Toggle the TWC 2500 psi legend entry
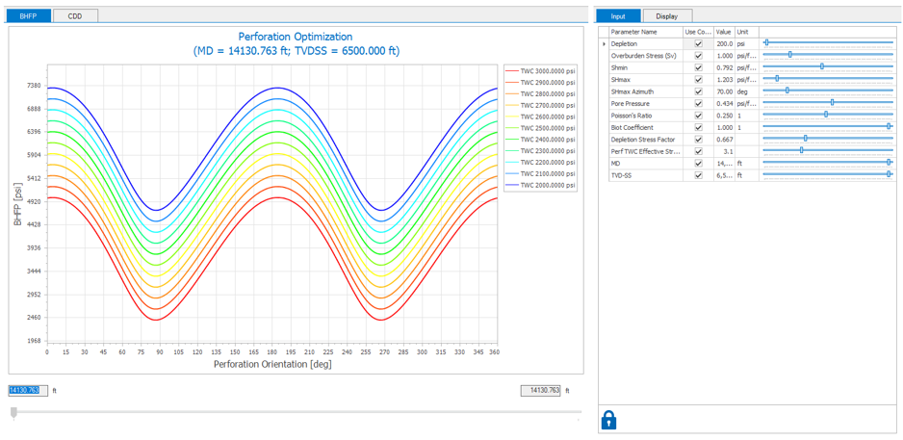Image resolution: width=903 pixels, height=440 pixels. point(548,128)
